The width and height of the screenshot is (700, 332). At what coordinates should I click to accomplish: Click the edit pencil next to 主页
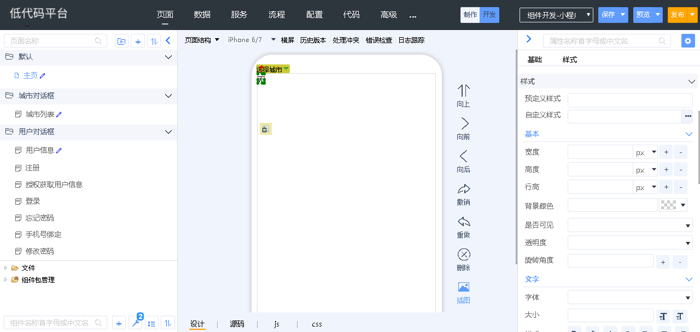click(43, 76)
